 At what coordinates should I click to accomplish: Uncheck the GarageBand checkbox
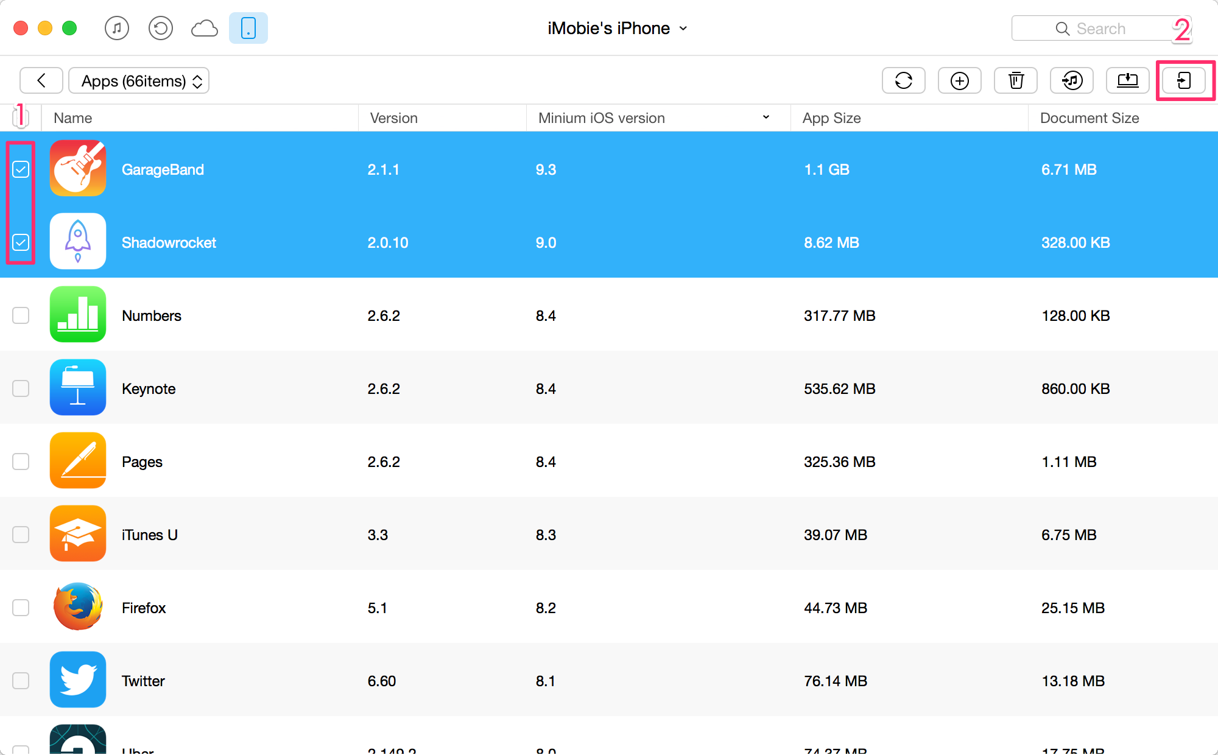21,169
